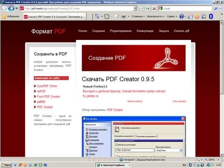Click the Формат PDF site logo
The image size is (224, 168).
[49, 31]
